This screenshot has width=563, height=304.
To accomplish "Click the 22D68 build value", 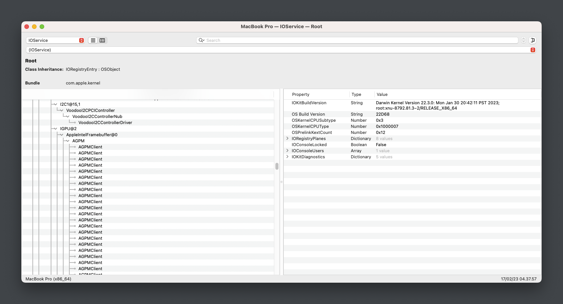I will point(382,114).
